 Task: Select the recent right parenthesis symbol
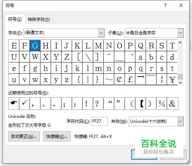[x=151, y=104]
